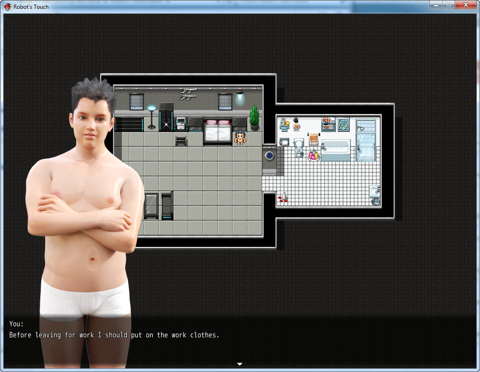This screenshot has height=372, width=480.
Task: Click the round blue door button to the bathroom
Action: (x=270, y=156)
